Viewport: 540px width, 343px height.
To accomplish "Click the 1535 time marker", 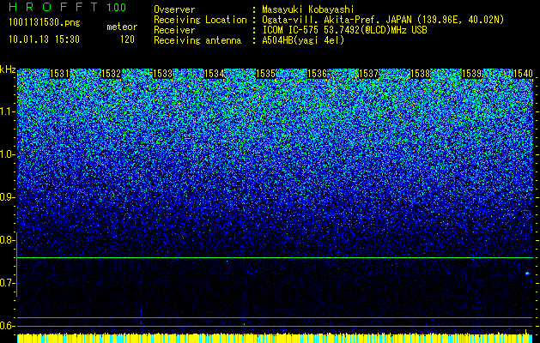I will pyautogui.click(x=266, y=74).
